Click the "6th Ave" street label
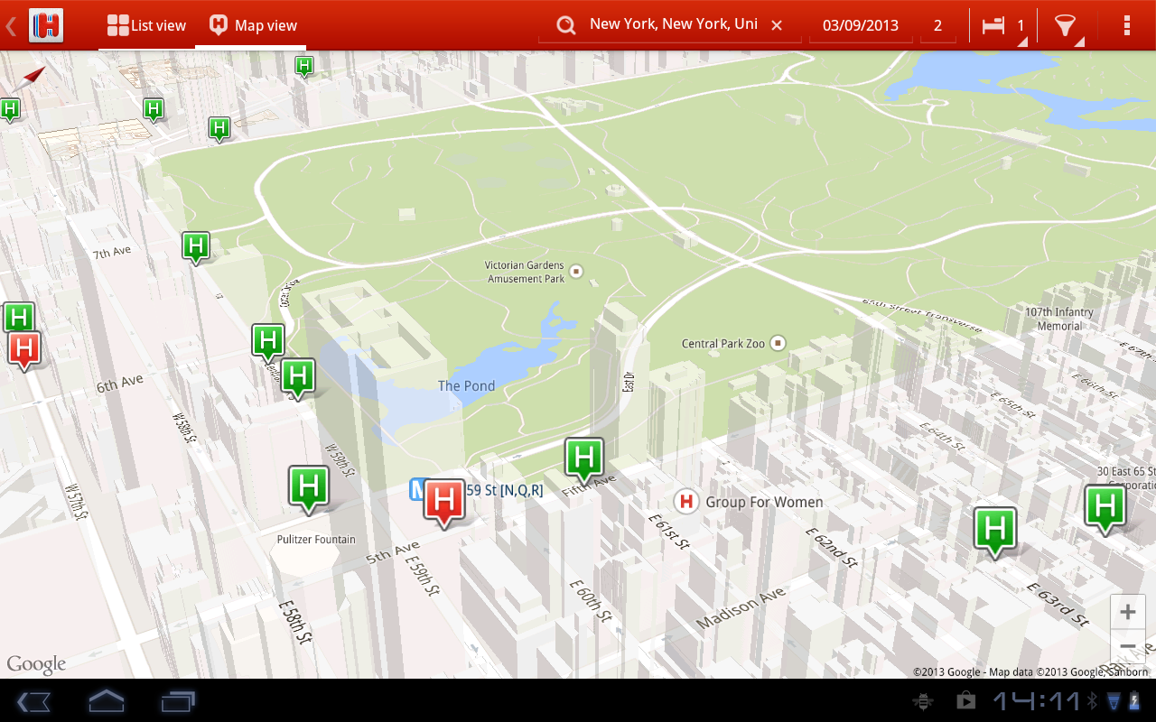The width and height of the screenshot is (1156, 722). pyautogui.click(x=120, y=384)
